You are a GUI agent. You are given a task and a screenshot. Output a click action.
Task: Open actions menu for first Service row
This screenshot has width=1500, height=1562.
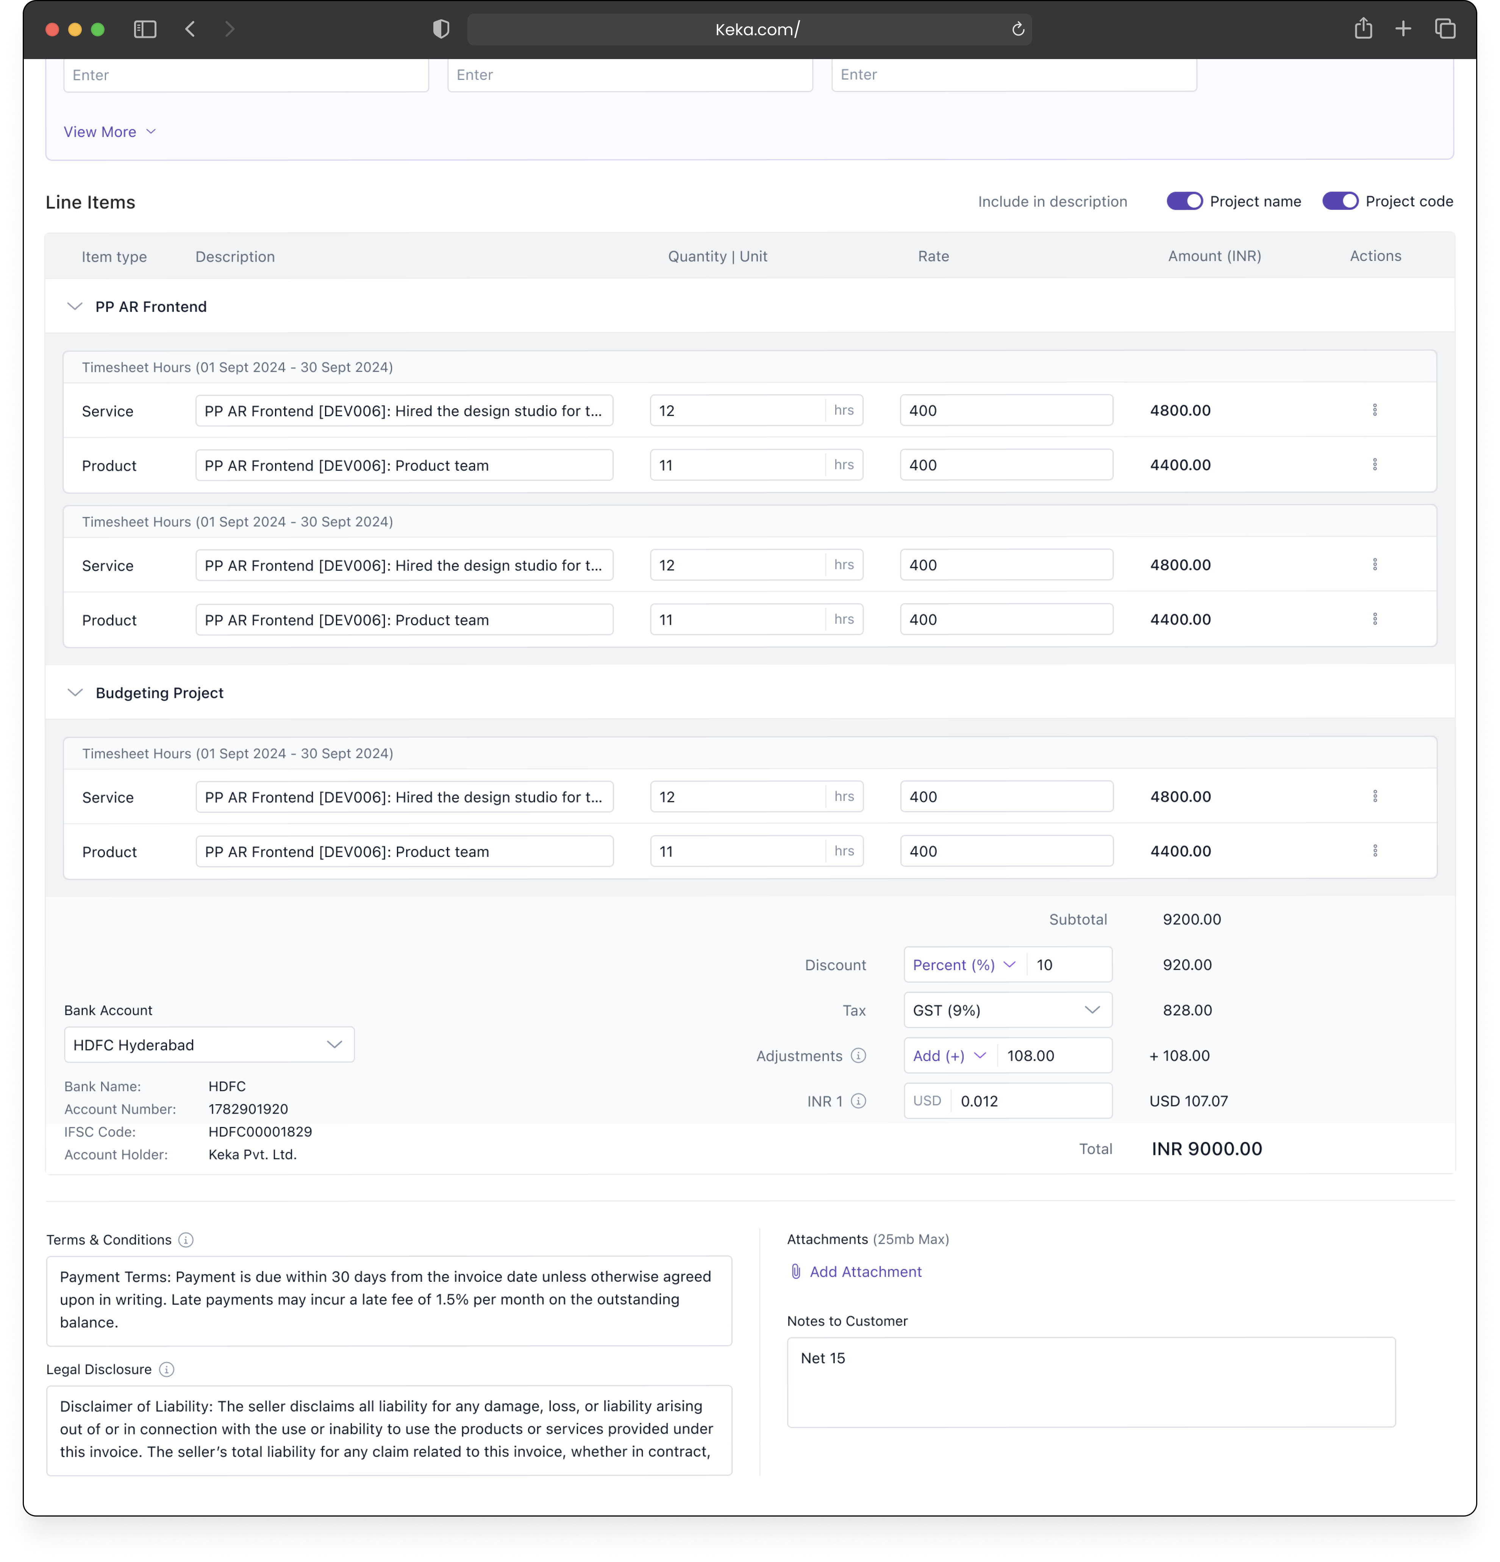click(x=1375, y=410)
